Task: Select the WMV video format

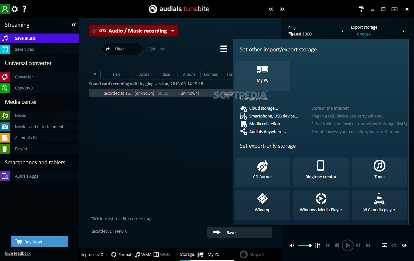Action: (x=162, y=254)
